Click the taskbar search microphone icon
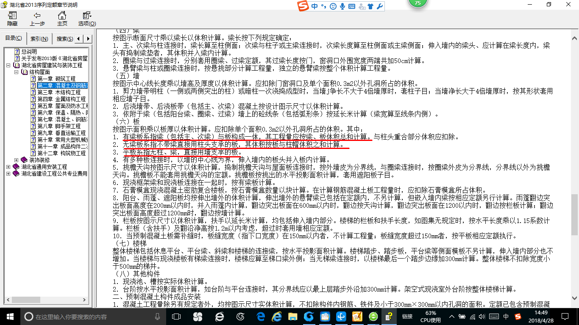This screenshot has width=579, height=325. 158,316
